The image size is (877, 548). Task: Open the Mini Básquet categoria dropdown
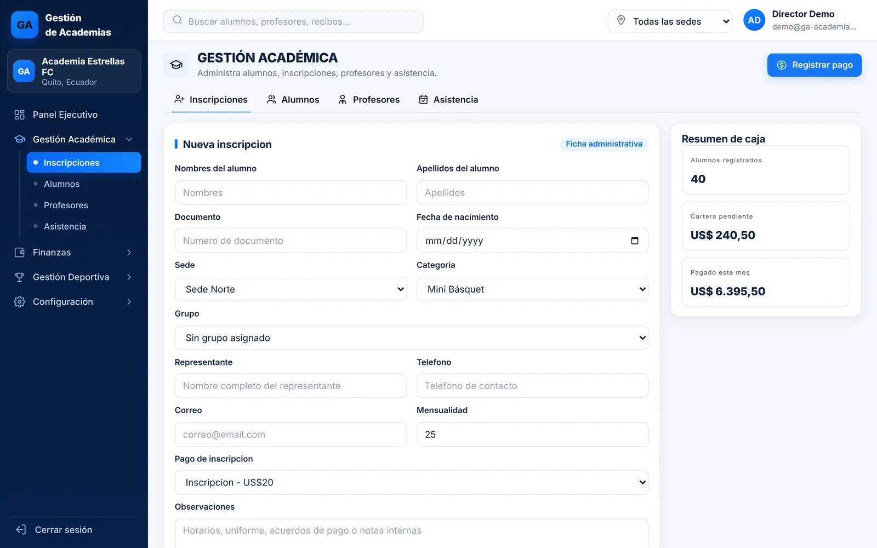[532, 289]
